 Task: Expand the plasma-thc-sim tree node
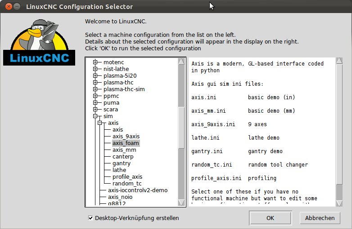pos(95,89)
